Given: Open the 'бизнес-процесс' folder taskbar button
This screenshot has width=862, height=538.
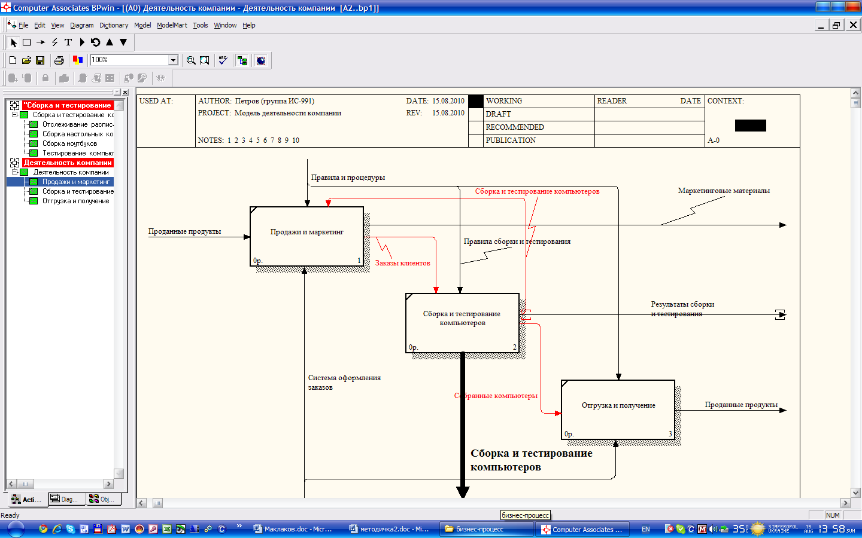Looking at the screenshot, I should click(486, 529).
